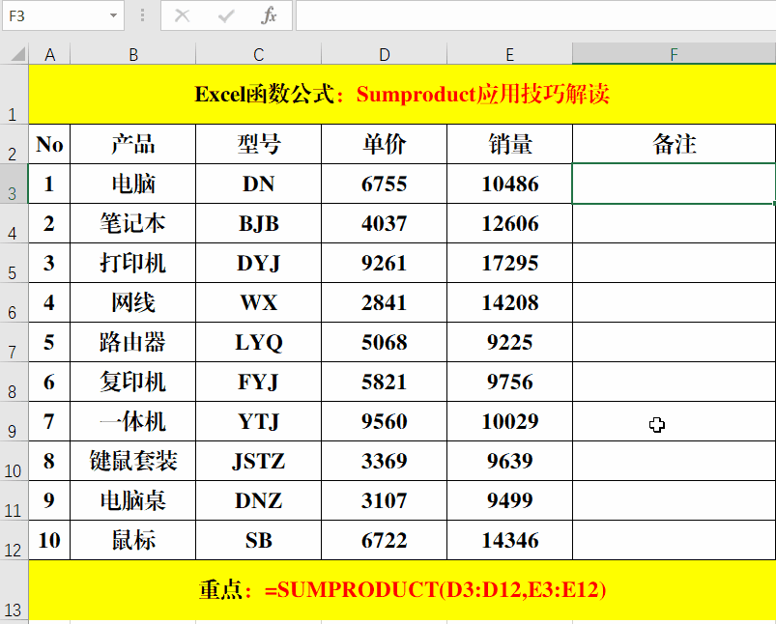The image size is (776, 624).
Task: Select column A header
Action: coord(49,54)
